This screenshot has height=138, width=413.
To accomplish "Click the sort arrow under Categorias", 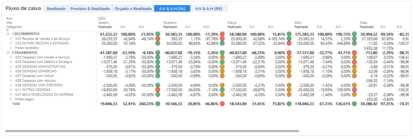I will [7, 30].
